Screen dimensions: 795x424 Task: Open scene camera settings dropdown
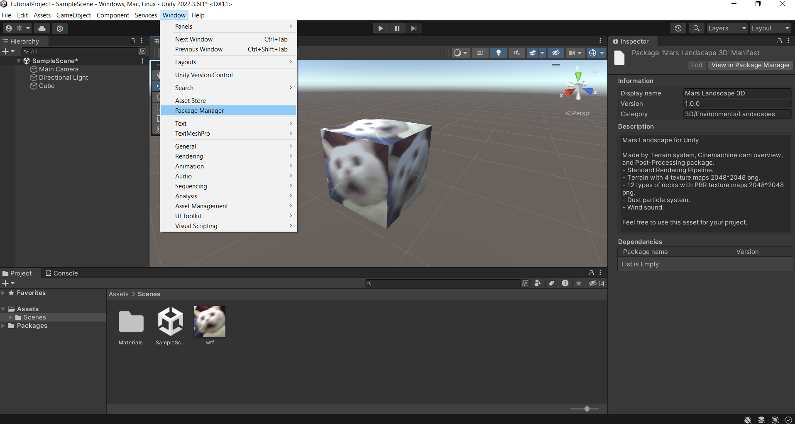[575, 53]
